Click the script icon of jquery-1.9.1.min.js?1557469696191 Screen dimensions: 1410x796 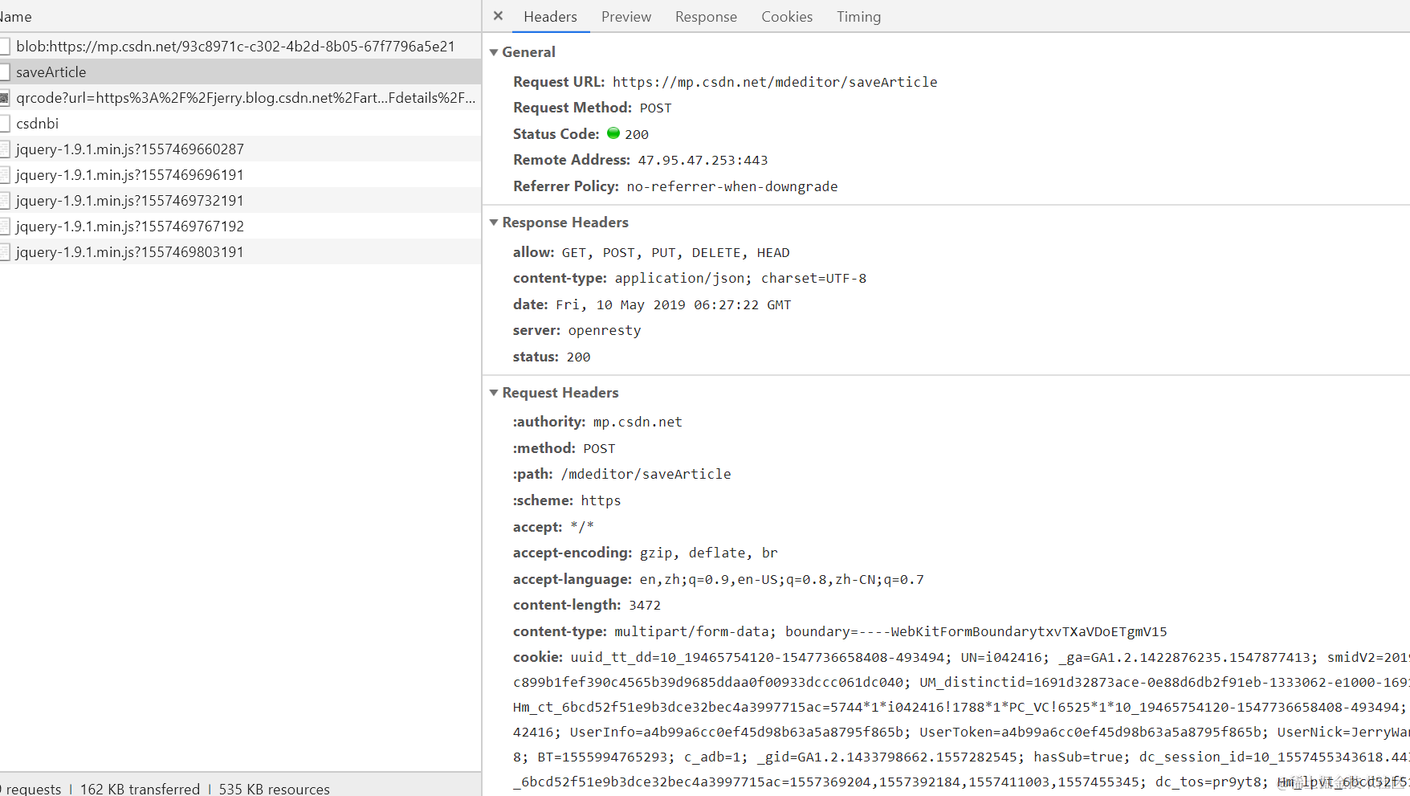tap(6, 174)
